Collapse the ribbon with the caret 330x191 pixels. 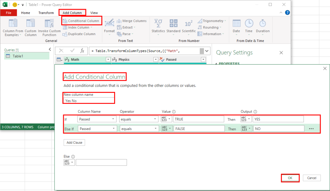(281, 13)
